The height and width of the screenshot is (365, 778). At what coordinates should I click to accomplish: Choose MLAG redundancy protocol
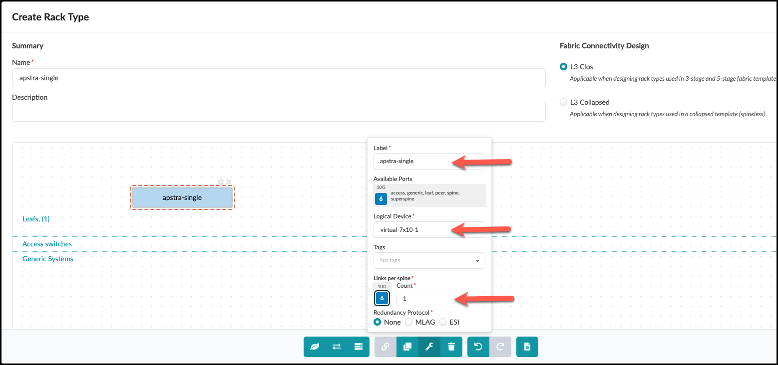tap(409, 322)
